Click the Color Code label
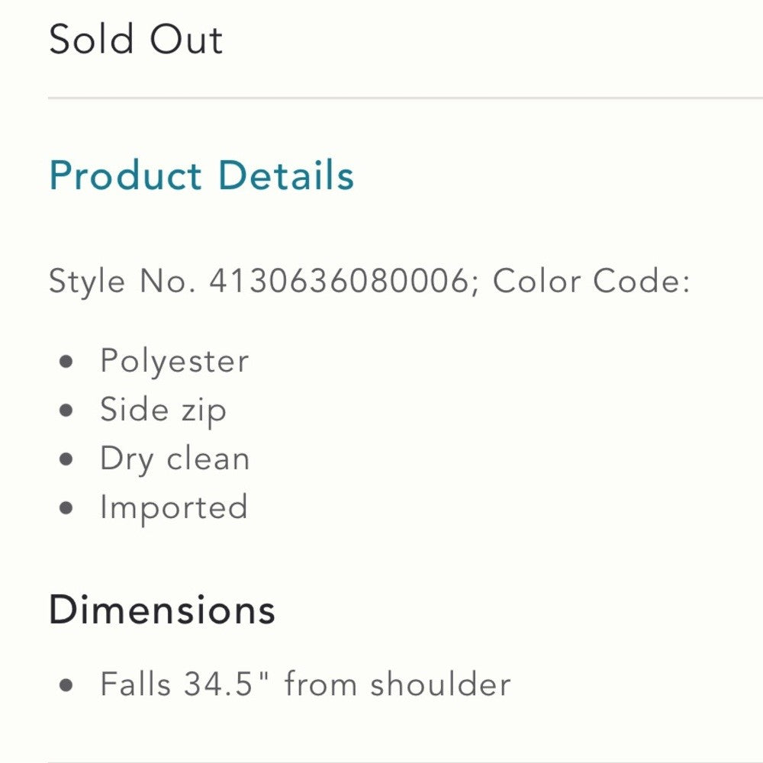Viewport: 763px width, 763px height. tap(591, 282)
